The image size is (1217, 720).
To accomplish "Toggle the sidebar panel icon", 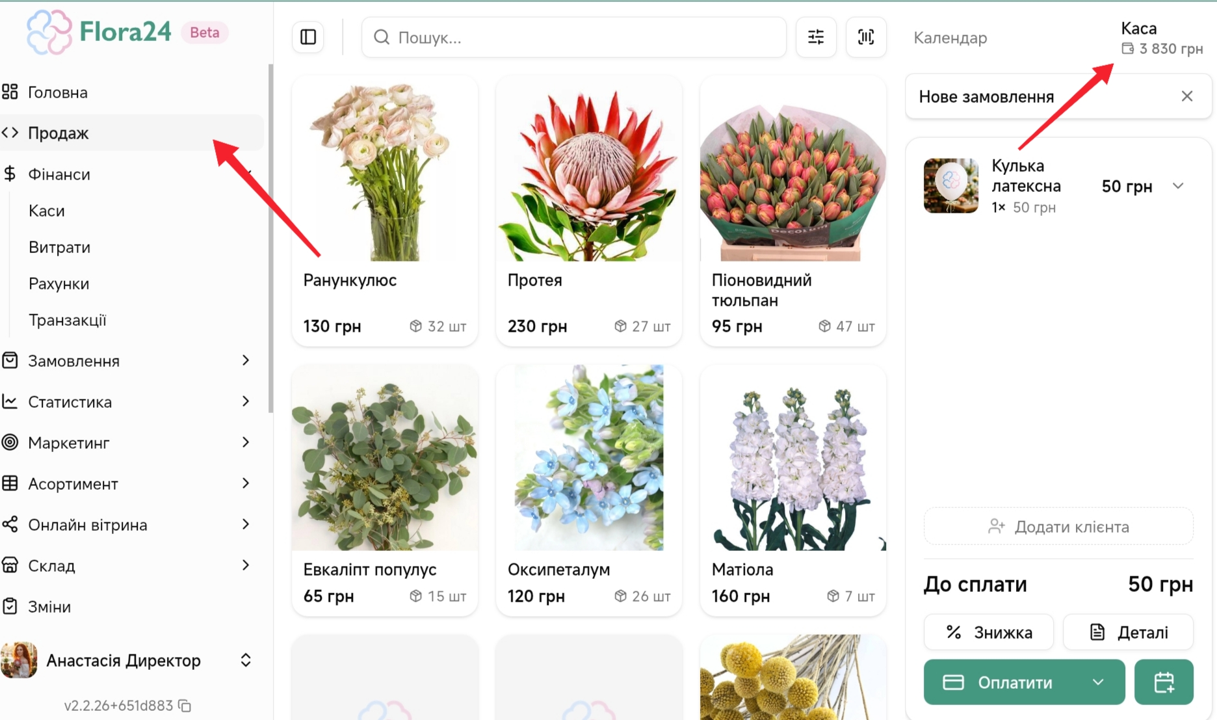I will point(308,37).
